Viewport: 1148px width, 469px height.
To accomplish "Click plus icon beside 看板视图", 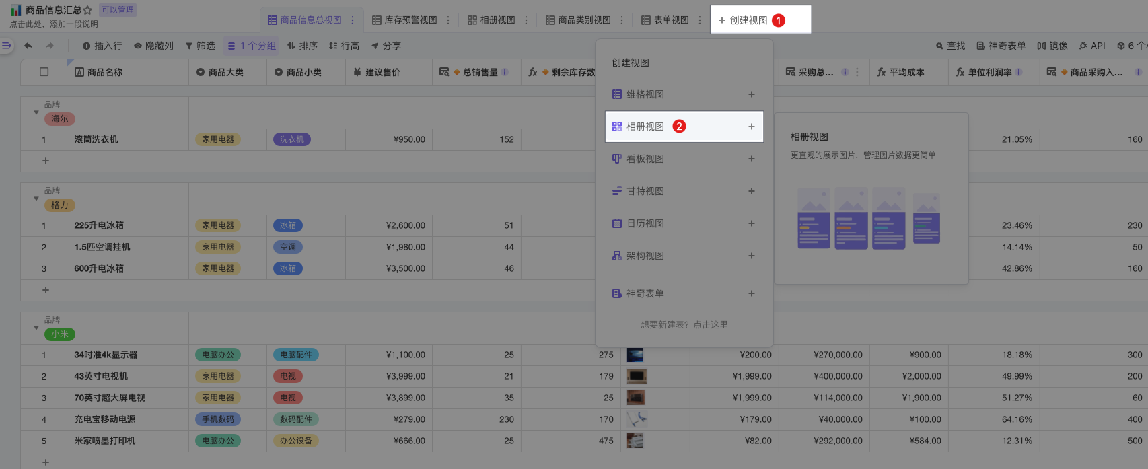I will pyautogui.click(x=752, y=159).
